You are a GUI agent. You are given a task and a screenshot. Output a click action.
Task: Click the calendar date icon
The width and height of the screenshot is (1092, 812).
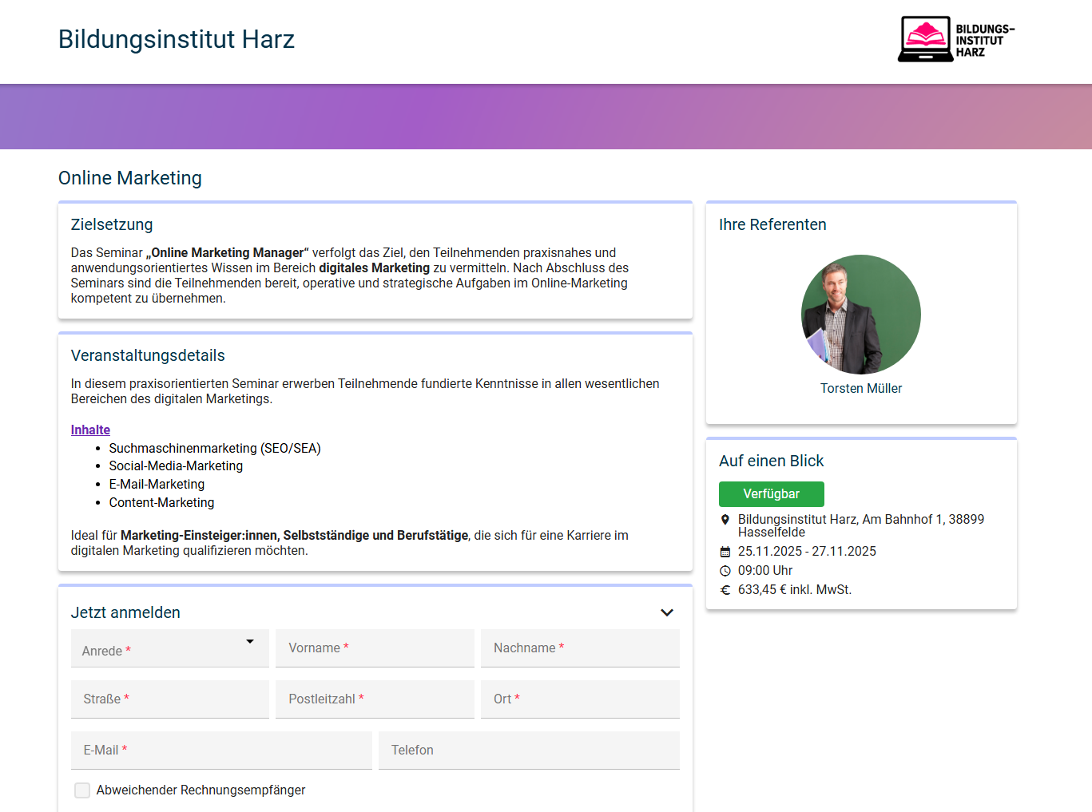point(725,552)
